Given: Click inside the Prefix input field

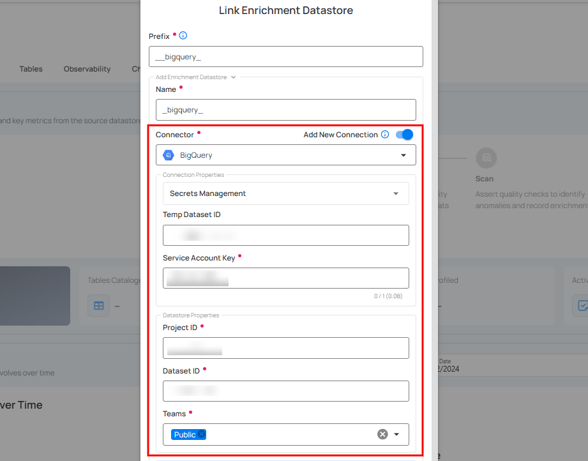Looking at the screenshot, I should (x=285, y=56).
